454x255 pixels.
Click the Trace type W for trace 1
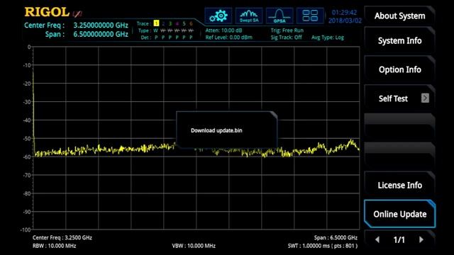pyautogui.click(x=156, y=30)
